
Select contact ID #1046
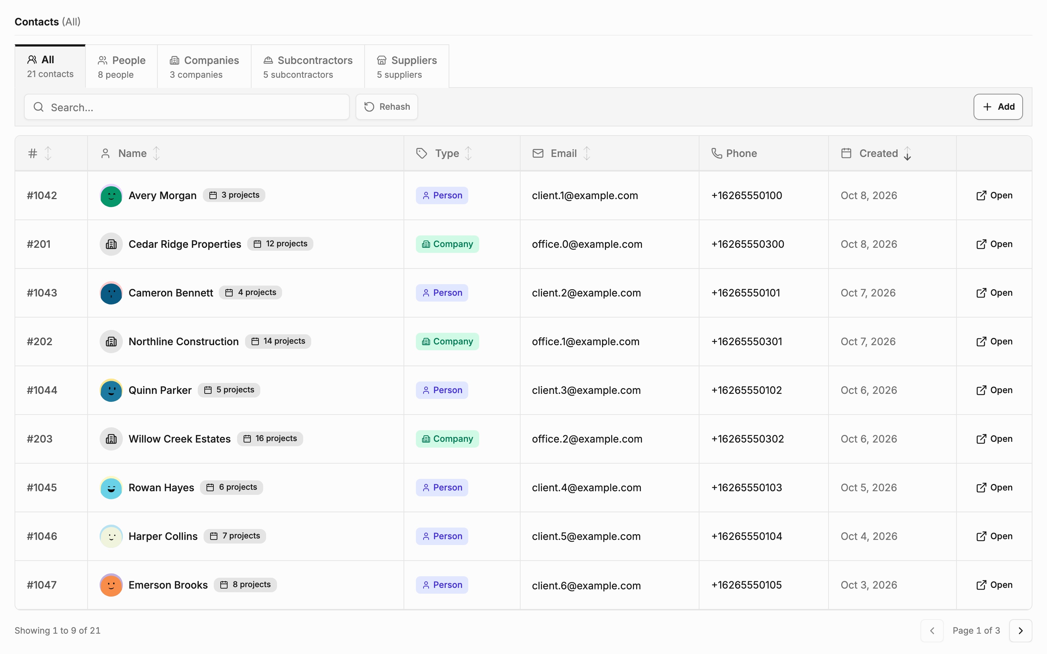[x=42, y=536]
